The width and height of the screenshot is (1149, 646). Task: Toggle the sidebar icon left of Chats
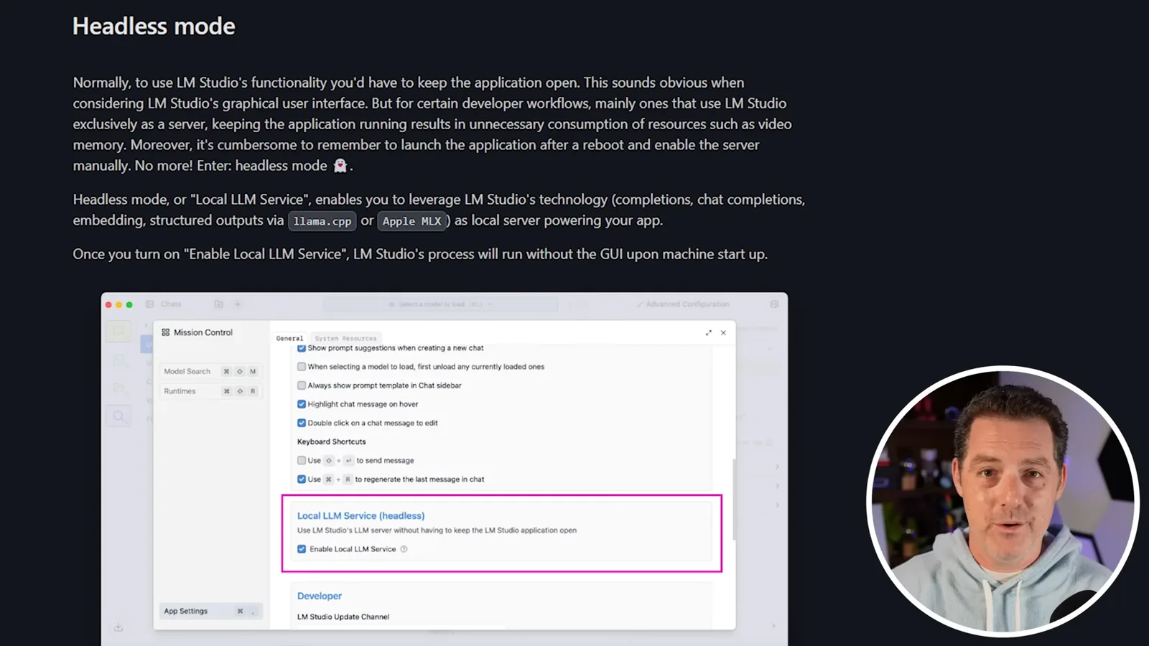coord(149,304)
